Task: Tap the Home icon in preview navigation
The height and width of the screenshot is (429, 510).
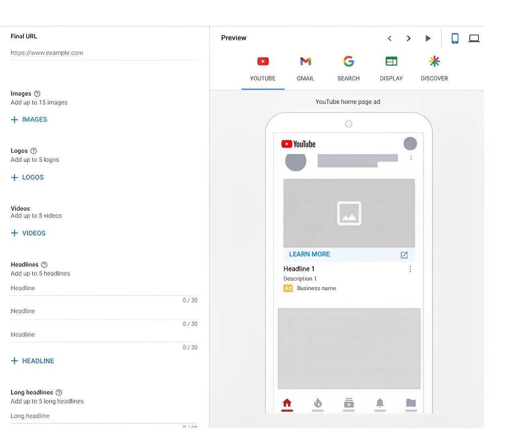Action: (287, 403)
